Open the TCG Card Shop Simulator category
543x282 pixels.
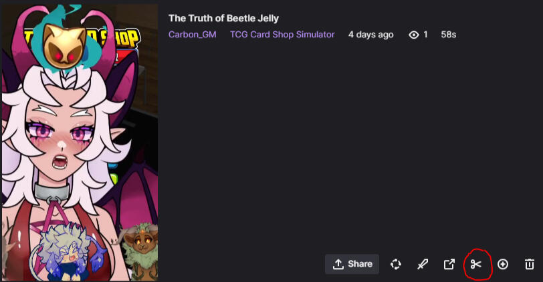(x=282, y=35)
